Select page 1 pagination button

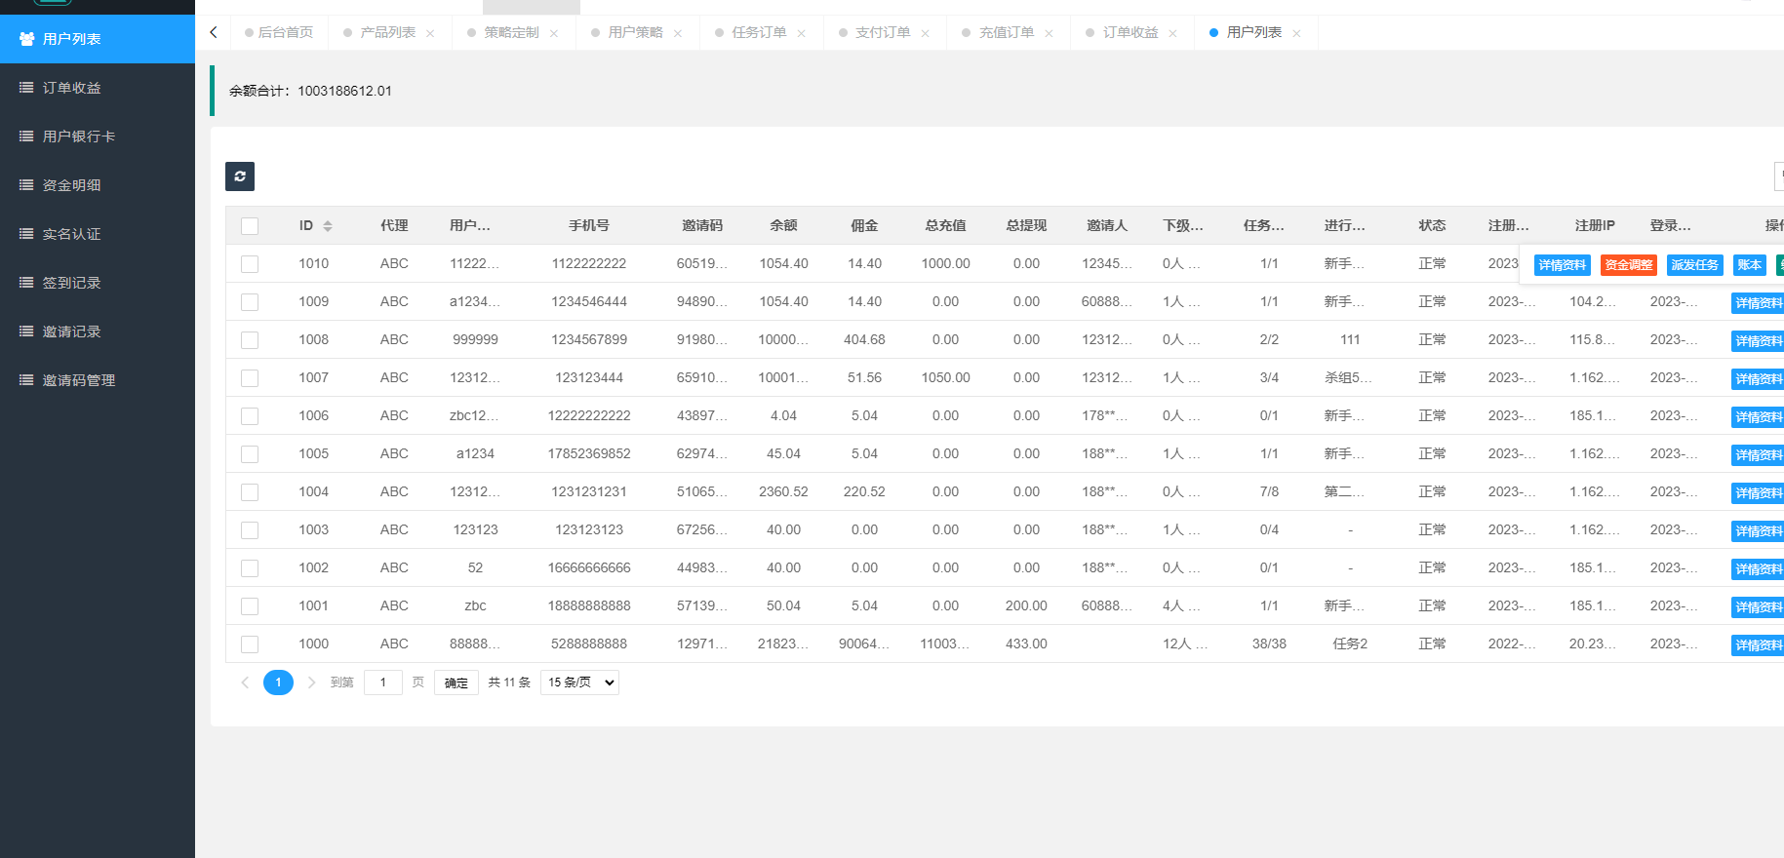(x=278, y=682)
